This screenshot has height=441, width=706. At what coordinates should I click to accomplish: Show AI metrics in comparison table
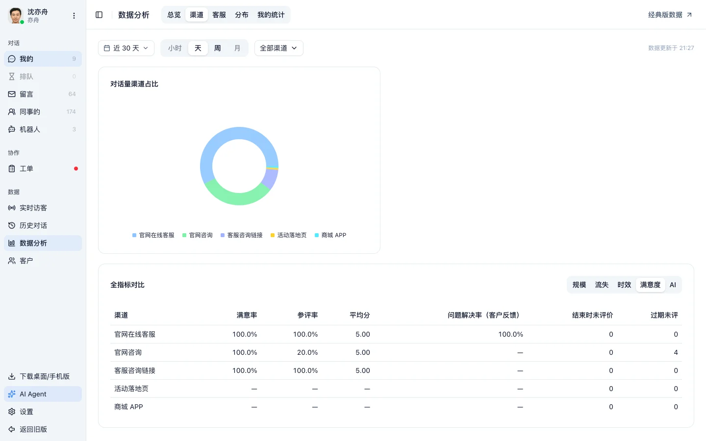tap(673, 285)
